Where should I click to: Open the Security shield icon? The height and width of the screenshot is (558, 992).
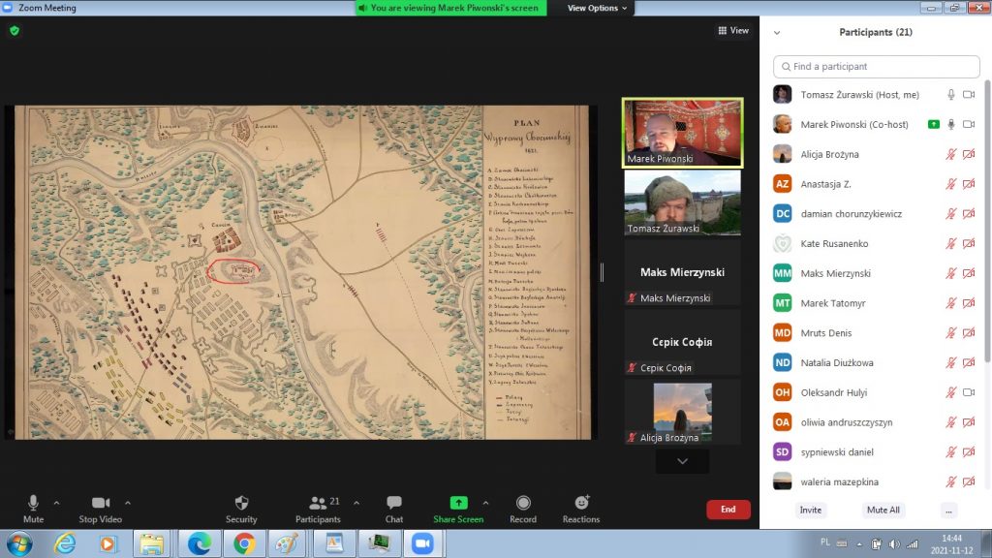(x=241, y=503)
